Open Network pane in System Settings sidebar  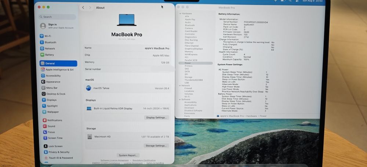click(47, 48)
